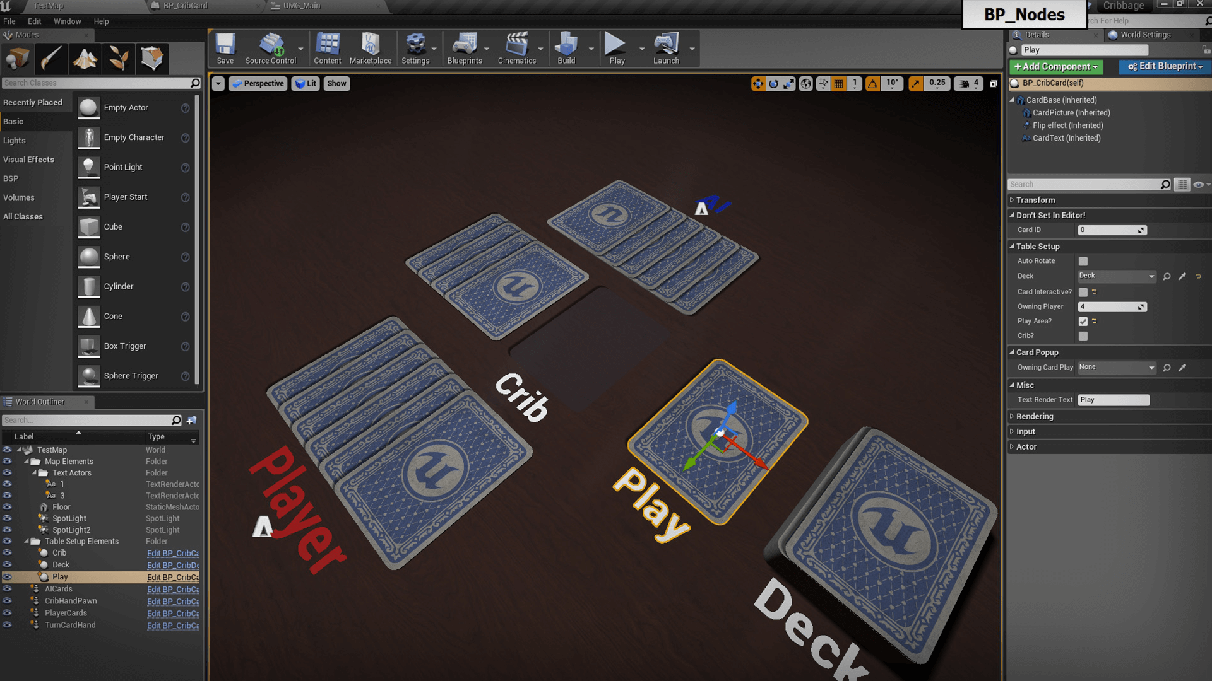The width and height of the screenshot is (1212, 681).
Task: Open Edit BP_CribCard link for Crib
Action: (173, 554)
